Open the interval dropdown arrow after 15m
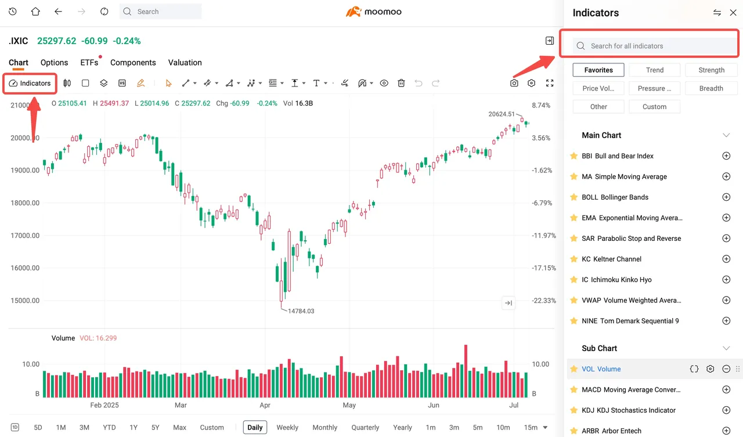The image size is (743, 437). (x=545, y=428)
